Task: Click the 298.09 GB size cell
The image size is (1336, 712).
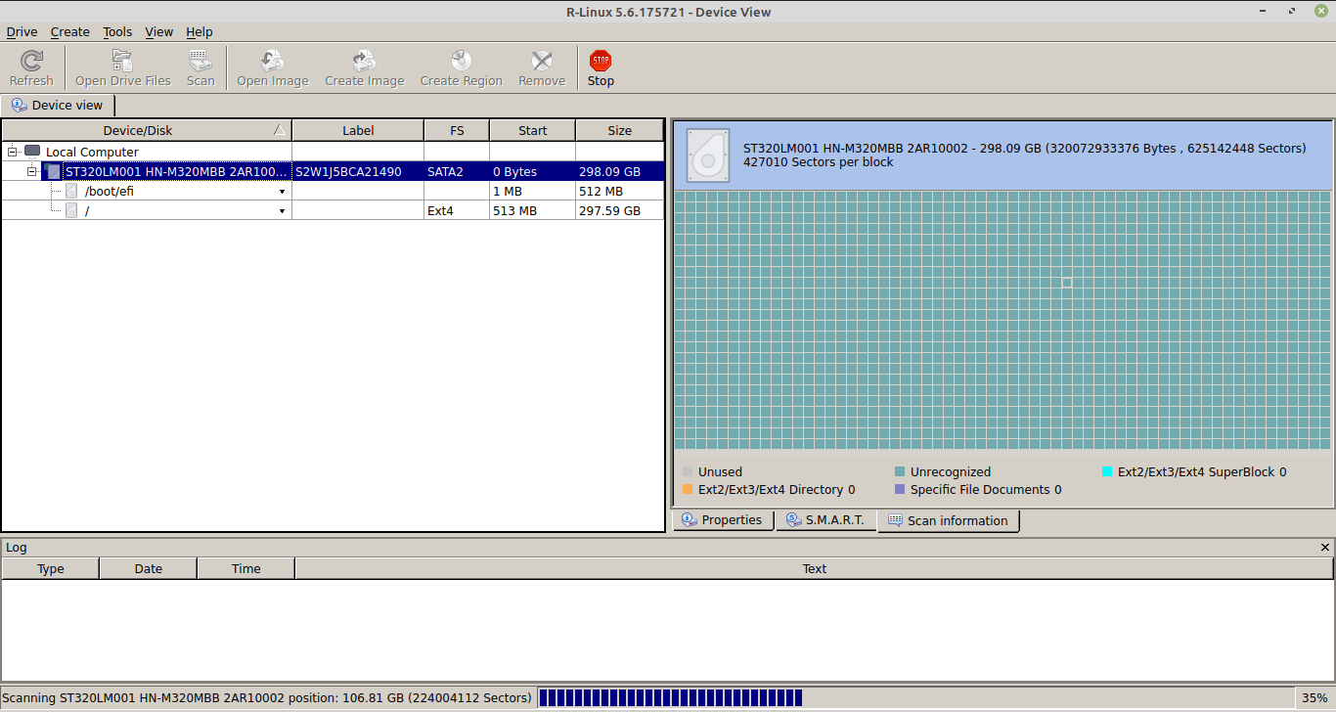Action: click(619, 171)
